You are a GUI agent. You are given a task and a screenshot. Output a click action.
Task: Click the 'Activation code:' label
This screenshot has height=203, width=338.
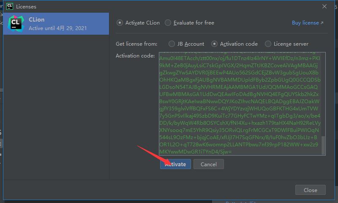[135, 56]
